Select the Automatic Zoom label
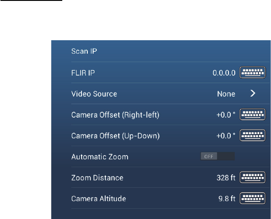This screenshot has width=271, height=219. pos(100,157)
